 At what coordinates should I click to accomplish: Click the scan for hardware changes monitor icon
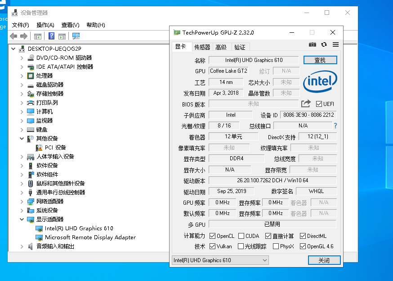point(76,36)
